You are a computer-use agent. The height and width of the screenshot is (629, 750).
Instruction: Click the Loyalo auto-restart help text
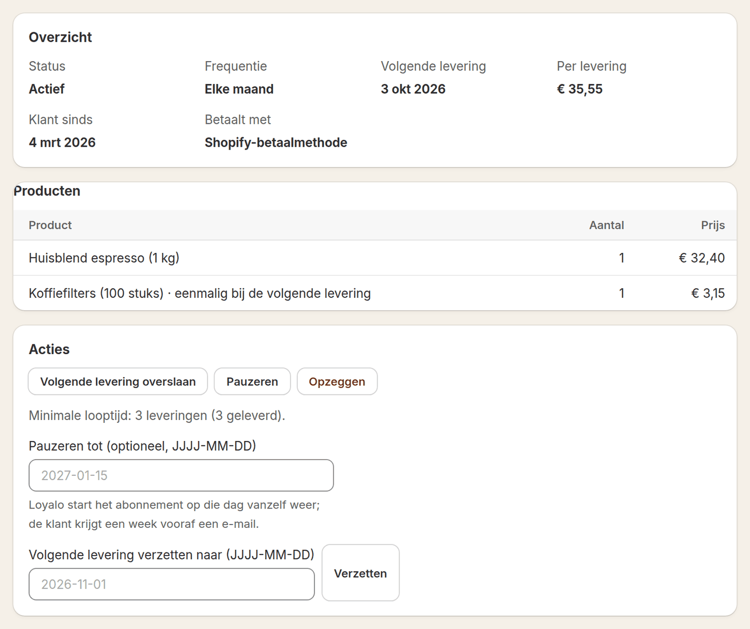(174, 514)
